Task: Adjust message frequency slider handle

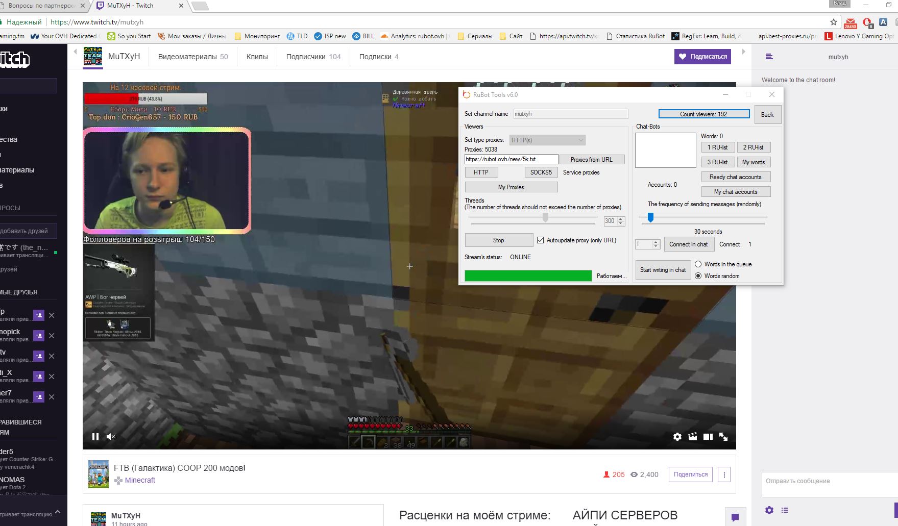Action: 650,218
